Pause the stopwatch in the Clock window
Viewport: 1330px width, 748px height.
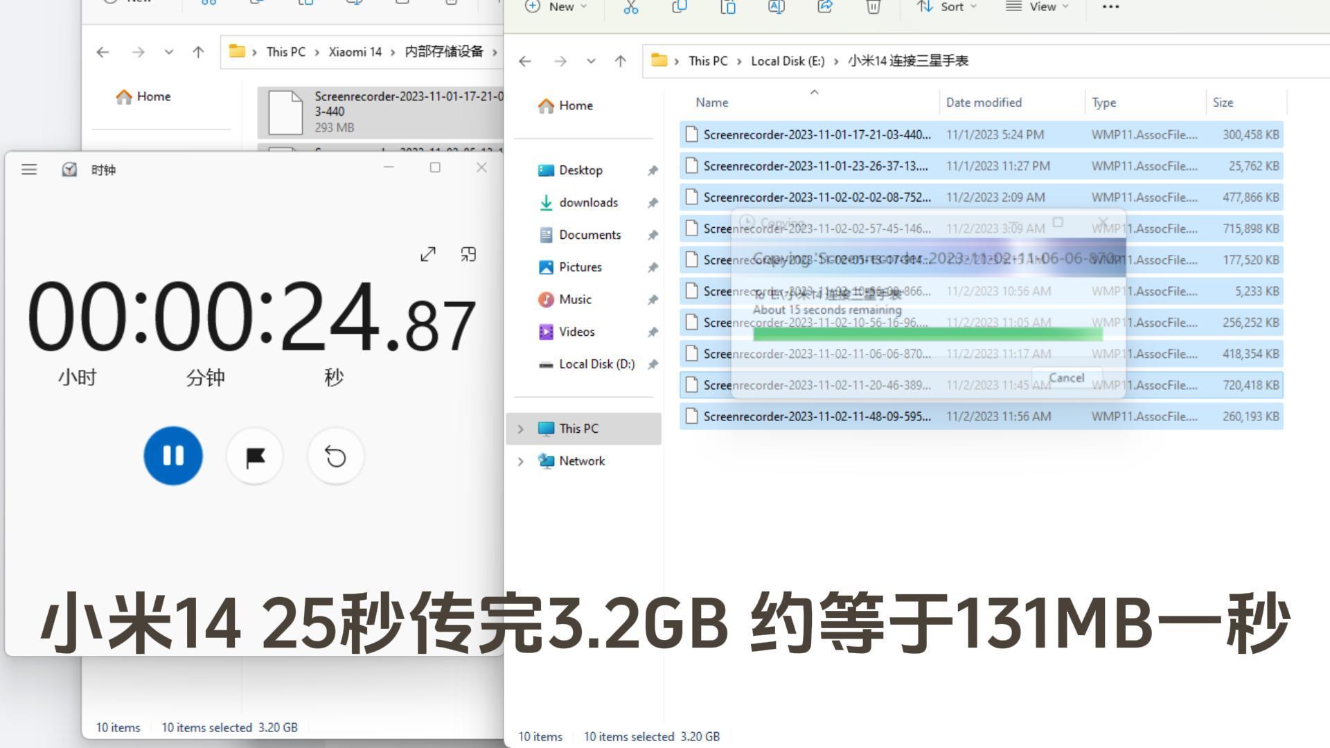point(173,456)
